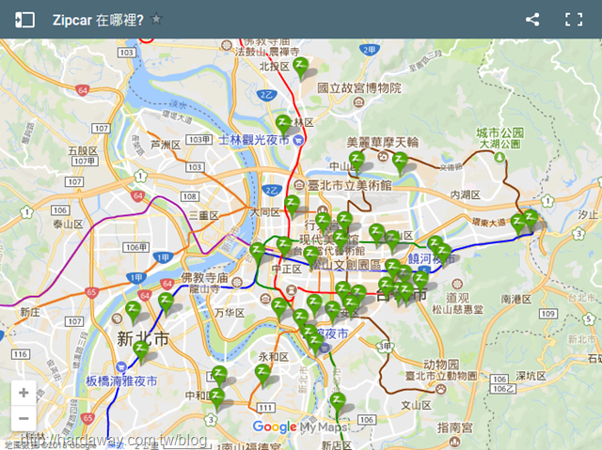Screen dimensions: 602x450
Task: Click the 万华区 district label
Action: coord(230,313)
